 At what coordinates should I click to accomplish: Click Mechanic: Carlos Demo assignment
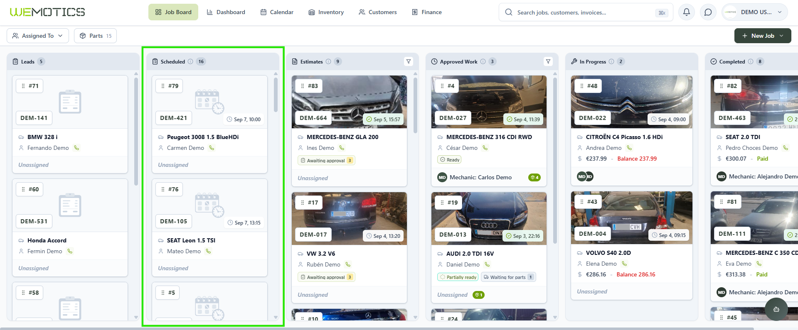475,177
